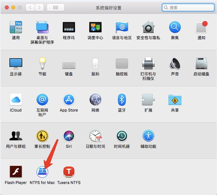
Task: Open the Siri preference pane
Action: pos(69,136)
